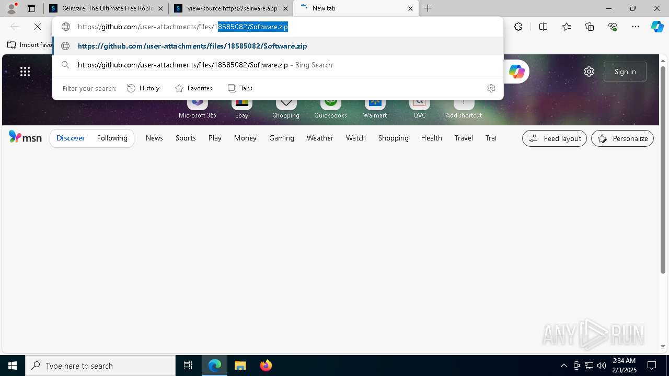Open the Favorites star toolbar icon
The height and width of the screenshot is (376, 669).
point(567,27)
